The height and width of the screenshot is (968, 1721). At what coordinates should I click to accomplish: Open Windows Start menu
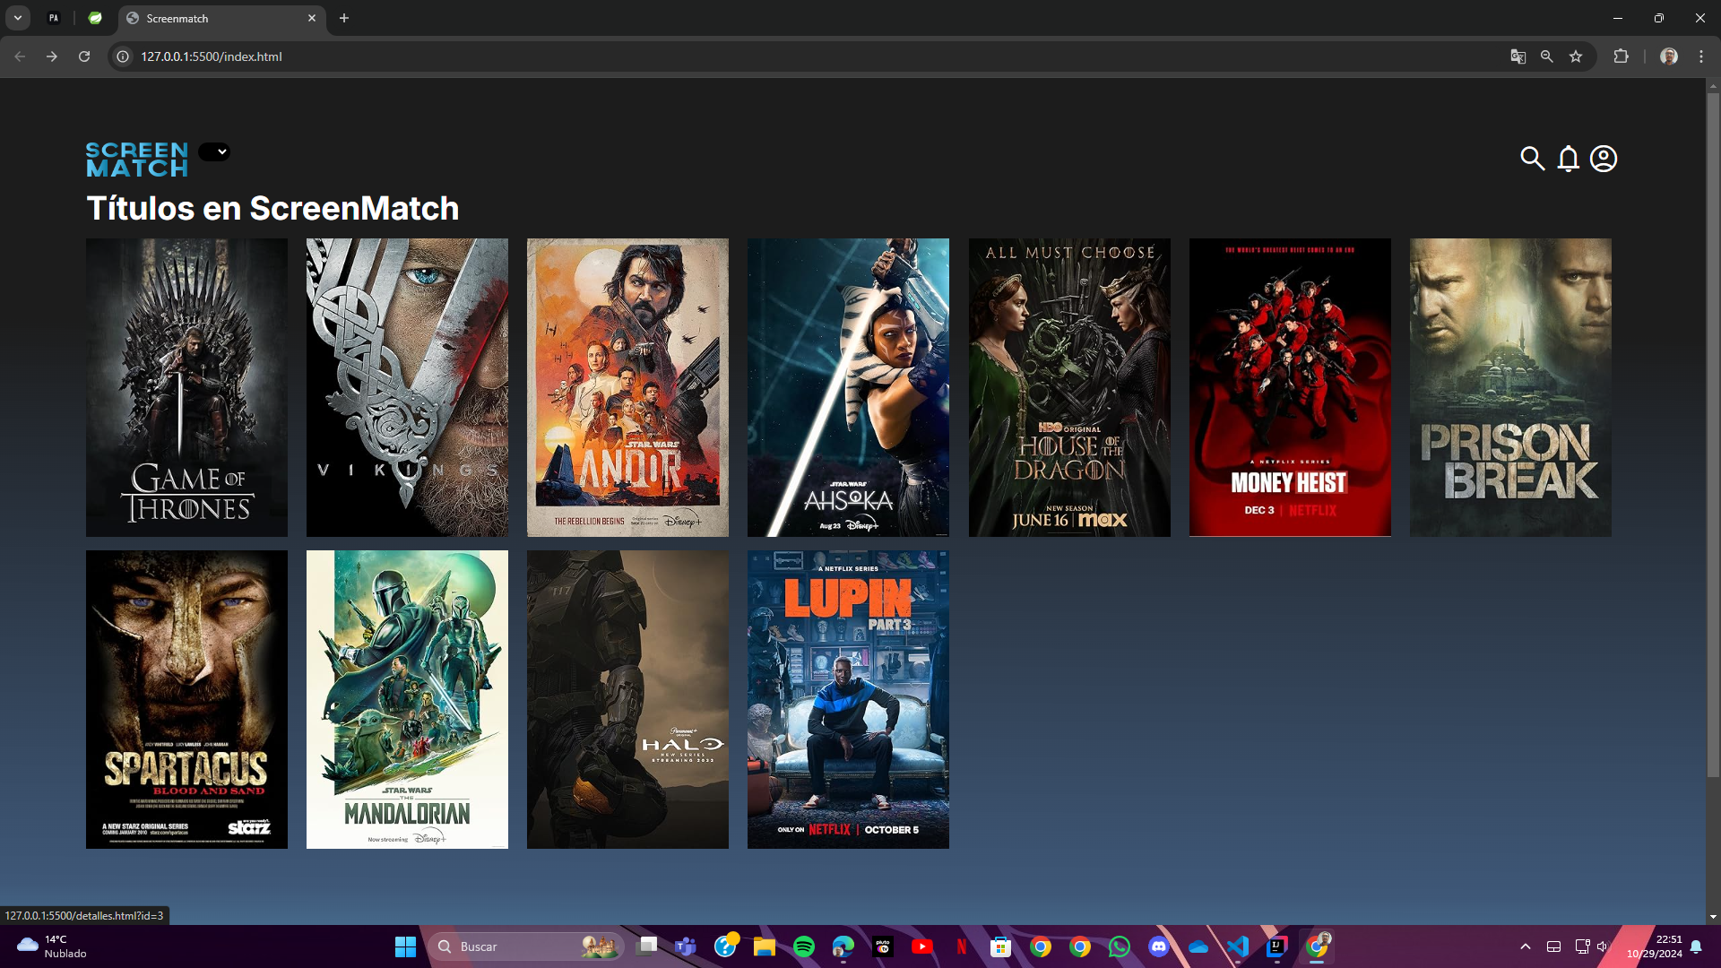[x=405, y=946]
